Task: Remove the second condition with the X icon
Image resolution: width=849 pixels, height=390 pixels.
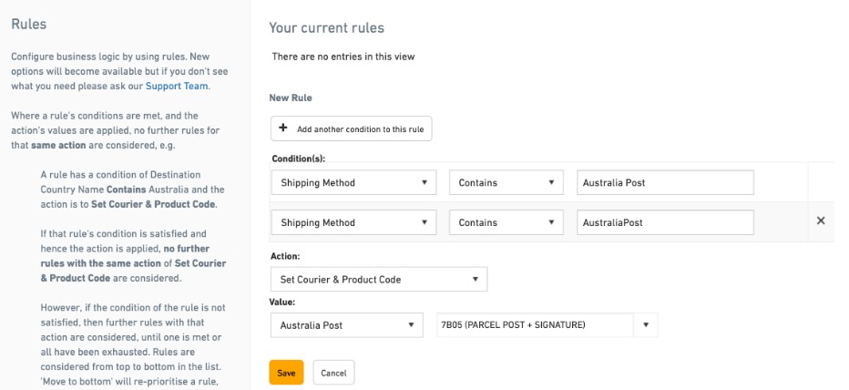Action: 820,221
